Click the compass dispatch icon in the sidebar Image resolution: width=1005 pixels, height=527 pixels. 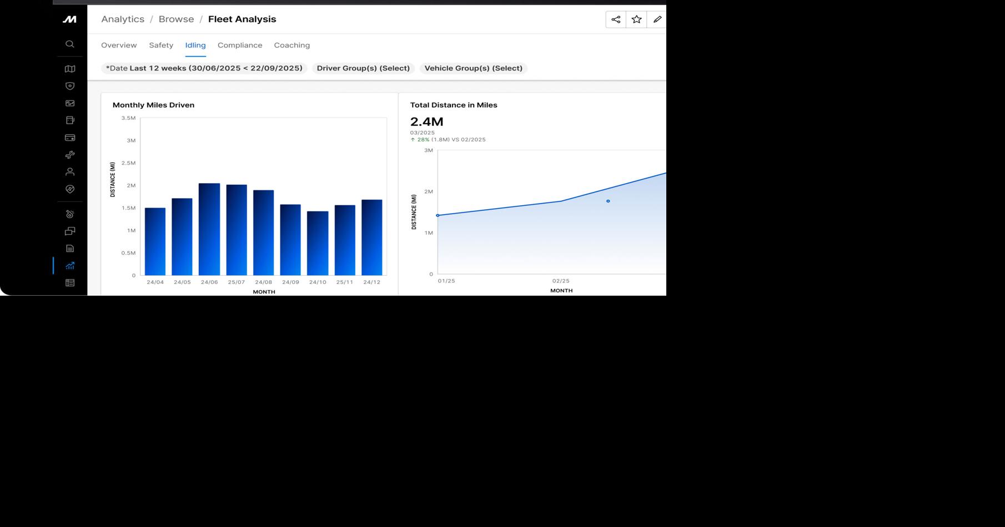[x=69, y=189]
